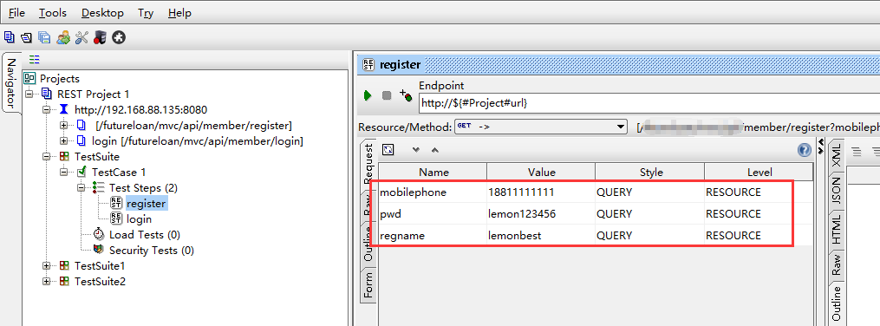Move parameter down with arrow icon
880x326 pixels.
416,150
